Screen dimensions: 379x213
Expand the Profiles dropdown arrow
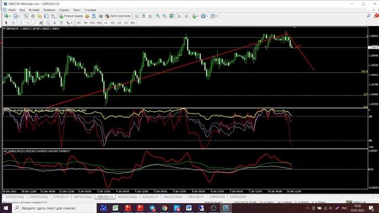(x=20, y=16)
